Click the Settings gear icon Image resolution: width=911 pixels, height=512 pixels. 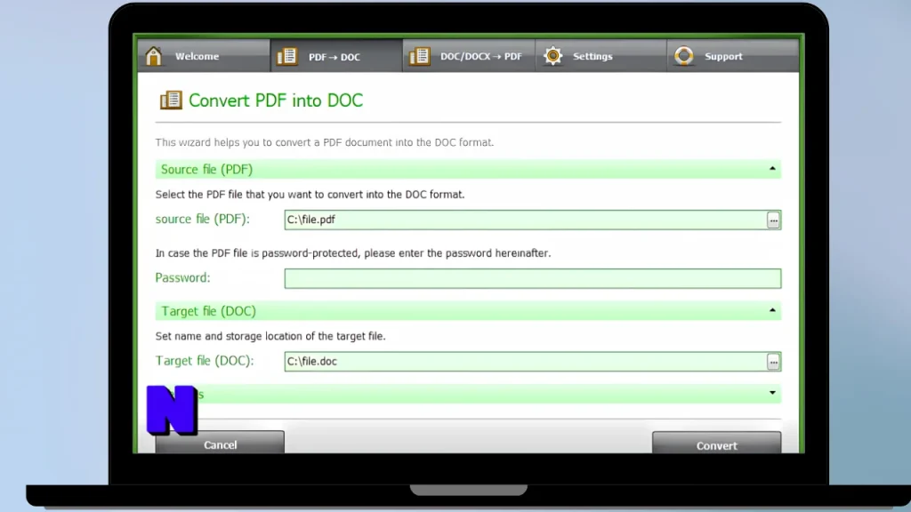click(553, 56)
